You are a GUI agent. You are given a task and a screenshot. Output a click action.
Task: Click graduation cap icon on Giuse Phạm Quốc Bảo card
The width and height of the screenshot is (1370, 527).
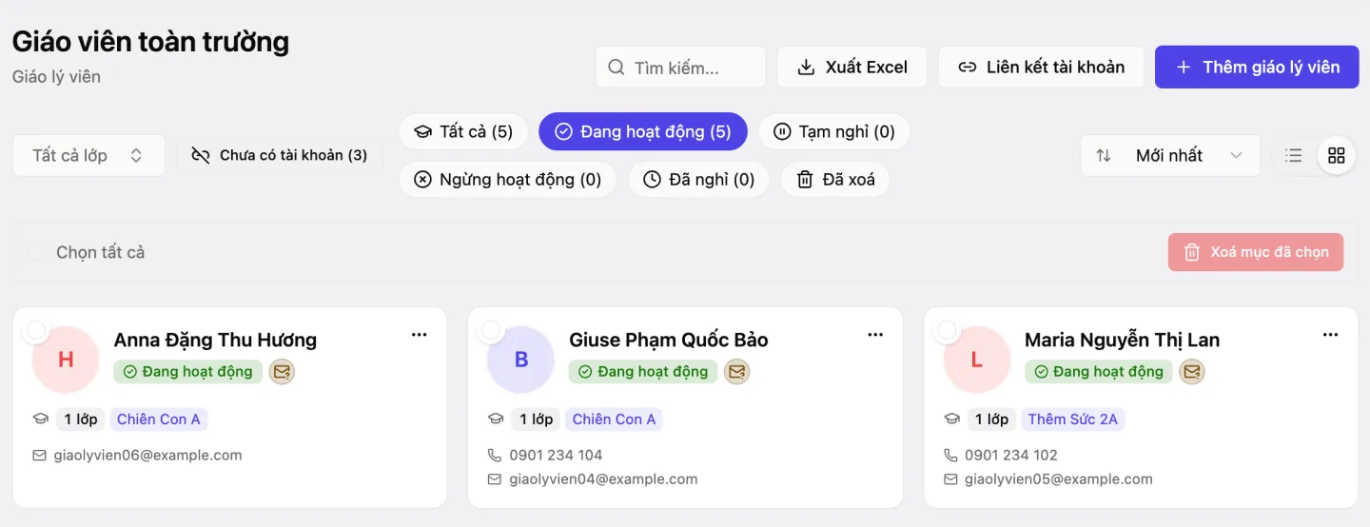pyautogui.click(x=496, y=420)
